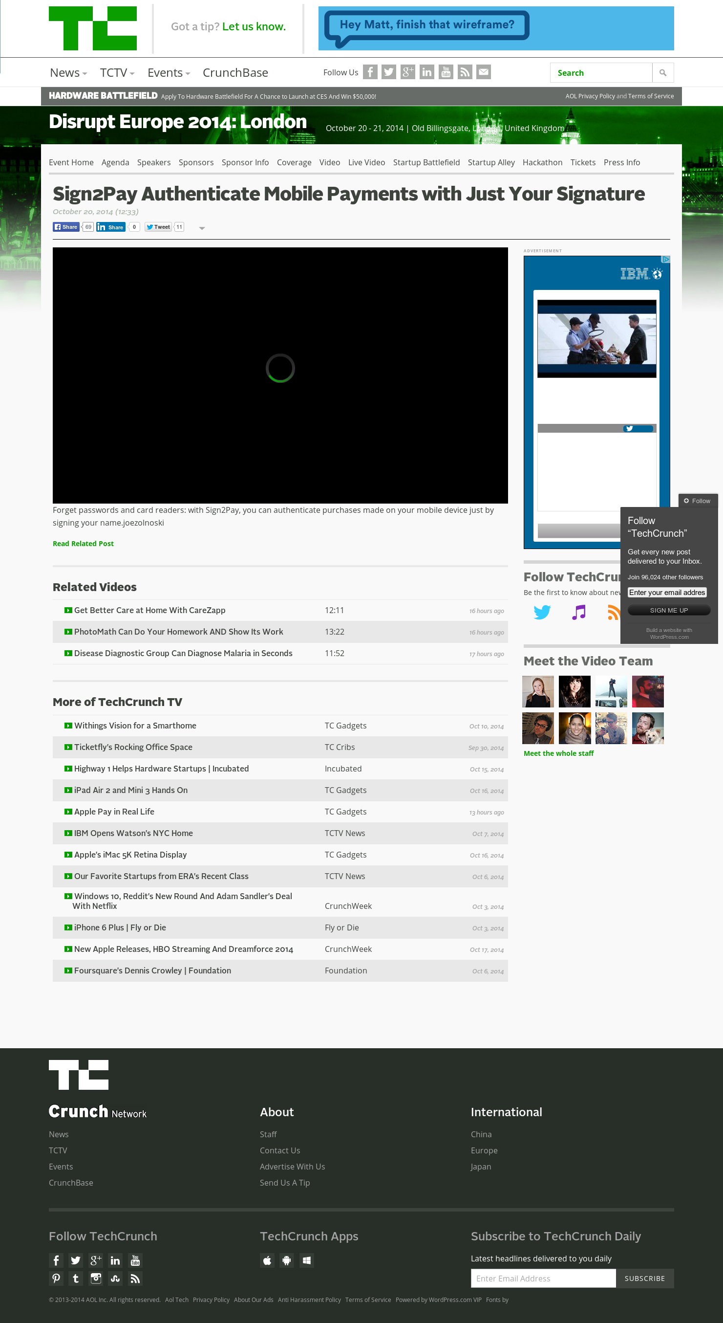The height and width of the screenshot is (1323, 723).
Task: Click footer Twitter icon
Action: click(x=76, y=1260)
